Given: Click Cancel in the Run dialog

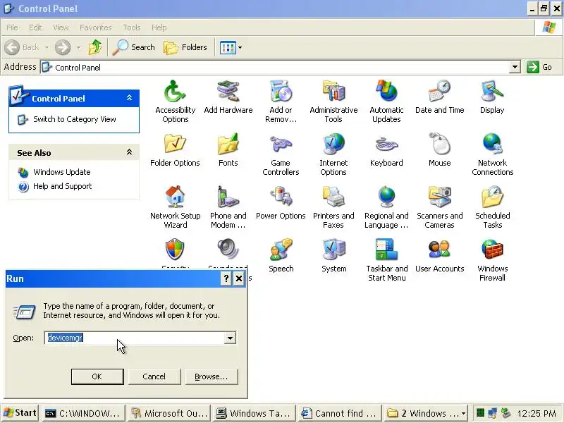Looking at the screenshot, I should (x=154, y=376).
